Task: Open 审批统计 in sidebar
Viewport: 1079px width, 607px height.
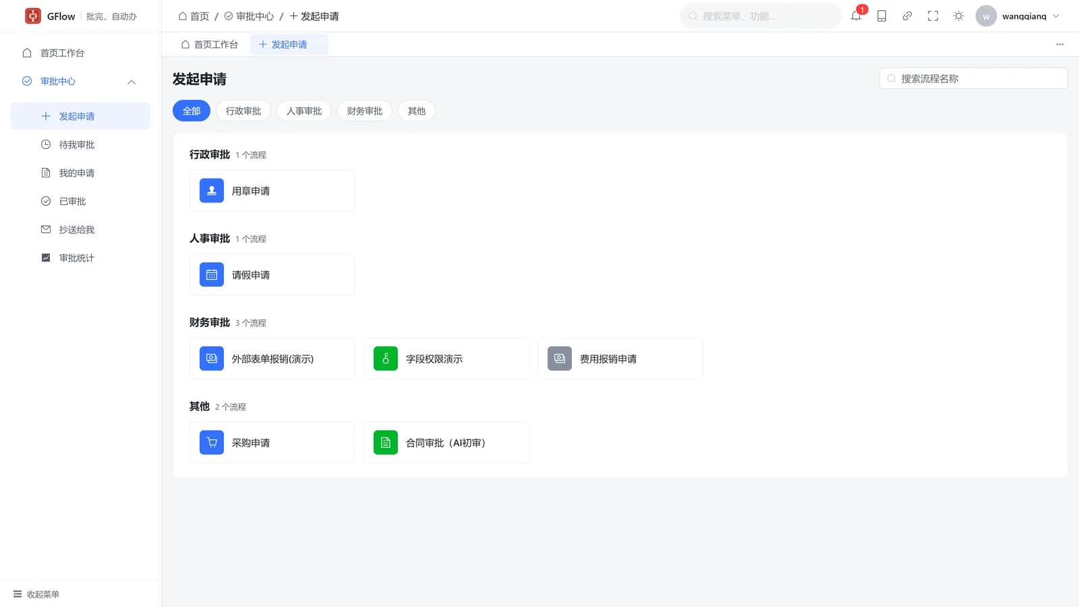Action: (x=80, y=258)
